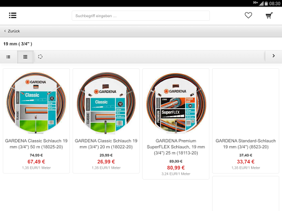Viewport: 282px width, 211px height.
Task: Select the circular view mode icon
Action: pyautogui.click(x=40, y=57)
